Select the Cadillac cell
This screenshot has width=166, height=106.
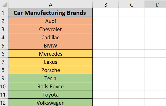(51, 37)
